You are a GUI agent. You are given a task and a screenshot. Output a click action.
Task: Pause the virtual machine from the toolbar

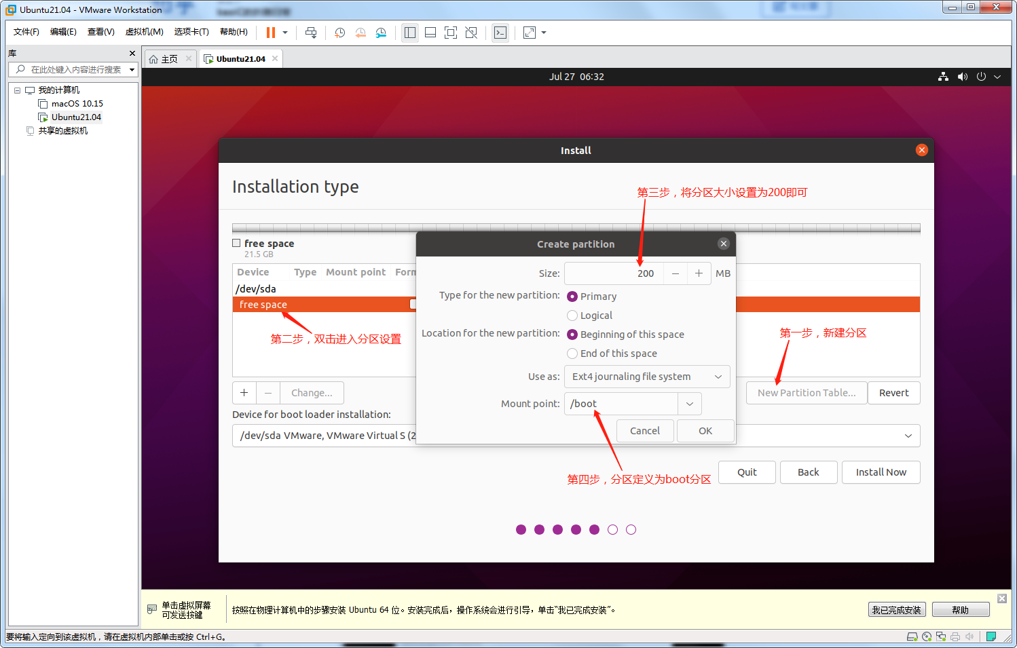pos(271,33)
